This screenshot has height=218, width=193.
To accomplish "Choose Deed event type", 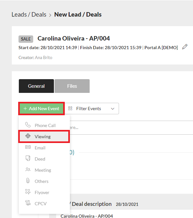I will (44, 159).
